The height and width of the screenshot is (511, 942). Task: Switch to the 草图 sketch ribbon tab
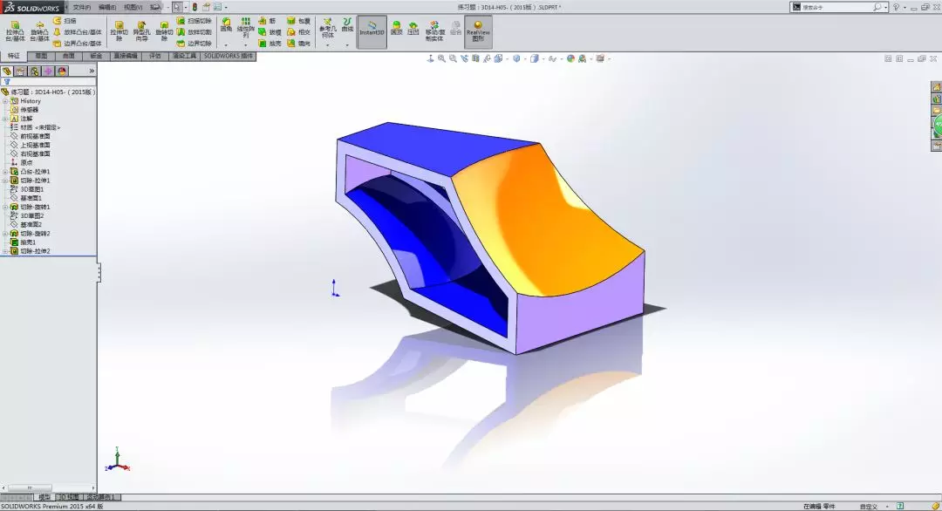point(41,56)
